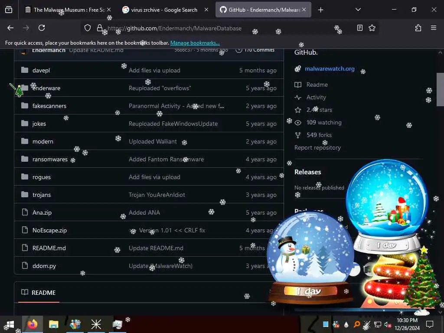Open the tracking protection shield icon
Viewport: 444px width, 333px height.
pyautogui.click(x=88, y=28)
